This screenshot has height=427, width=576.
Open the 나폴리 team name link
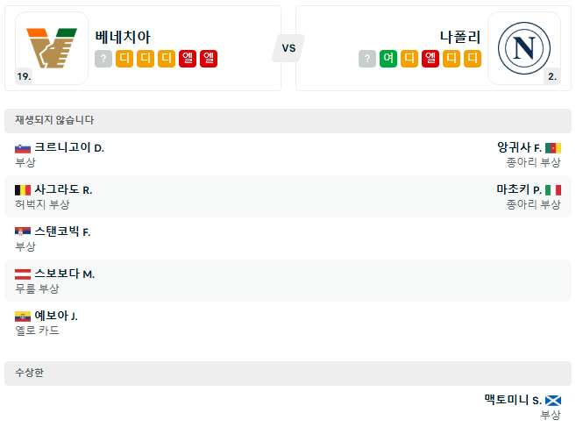point(460,37)
